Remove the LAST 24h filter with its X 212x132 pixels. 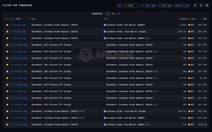(160, 6)
